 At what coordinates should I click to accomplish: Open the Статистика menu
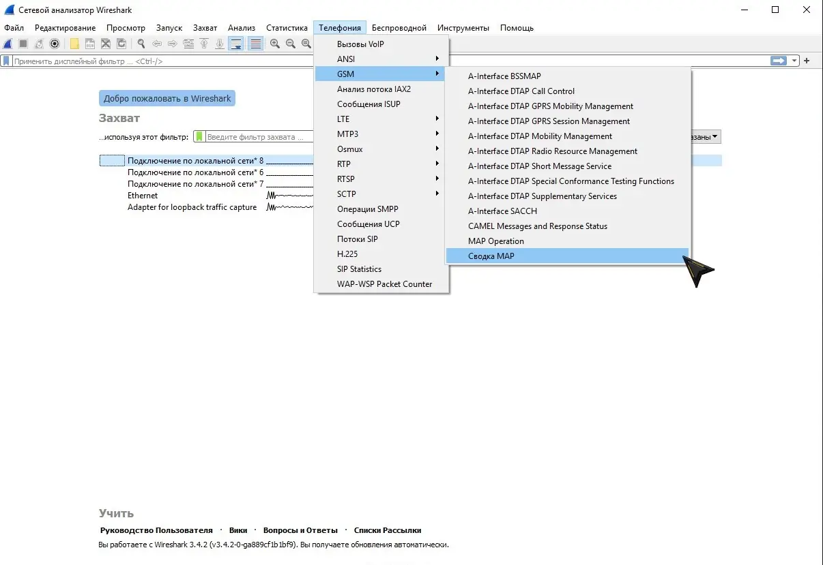(287, 28)
